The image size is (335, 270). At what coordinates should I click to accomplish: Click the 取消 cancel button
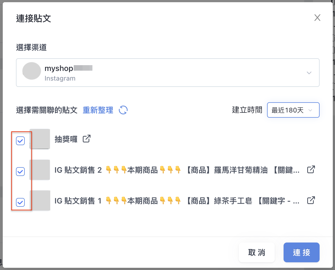coord(257,252)
